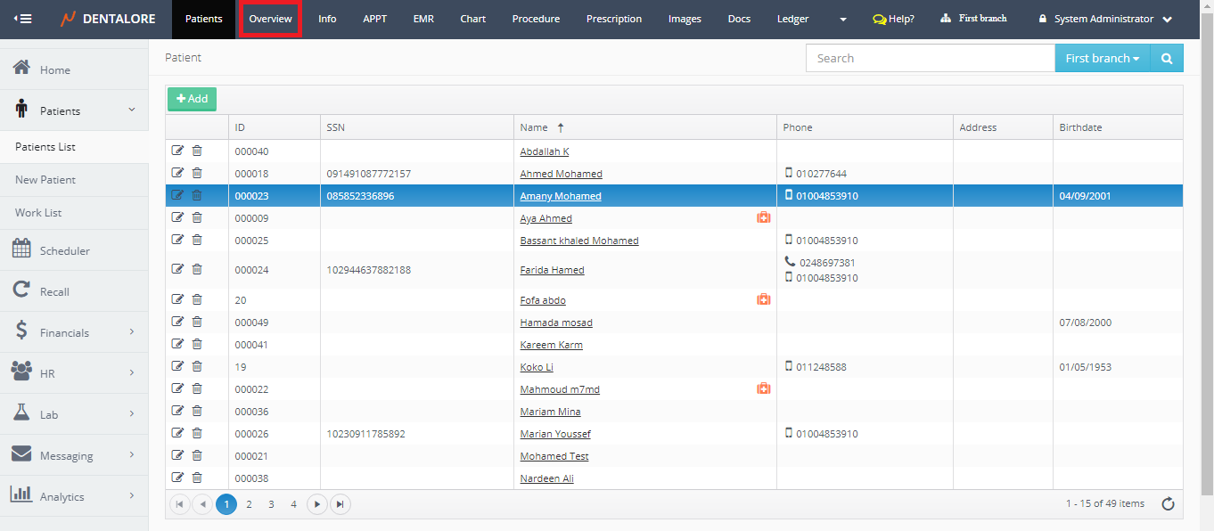Expand the System Administrator user menu
1214x531 pixels.
[x=1105, y=19]
